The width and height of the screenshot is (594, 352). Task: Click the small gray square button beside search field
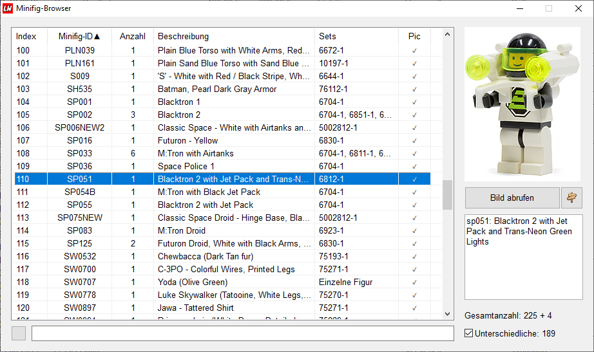pyautogui.click(x=19, y=333)
